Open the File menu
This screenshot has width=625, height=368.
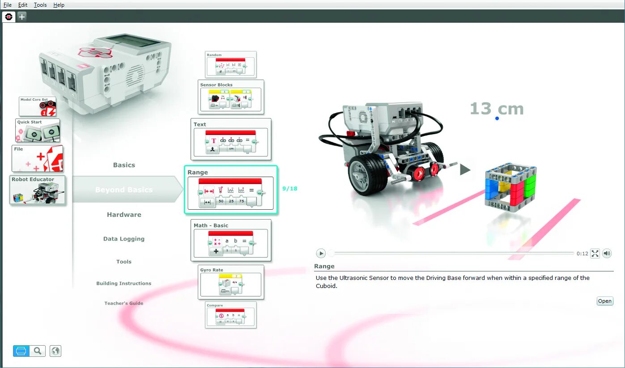coord(8,5)
